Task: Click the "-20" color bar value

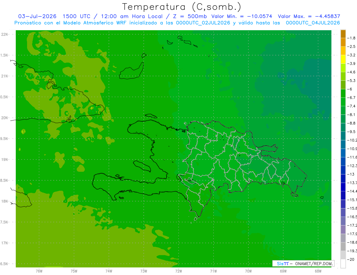Action: click(x=351, y=260)
